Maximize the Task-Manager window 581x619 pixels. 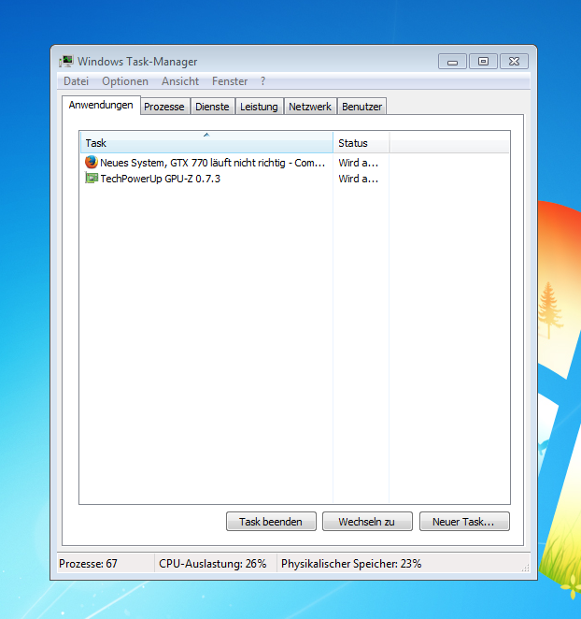(483, 62)
